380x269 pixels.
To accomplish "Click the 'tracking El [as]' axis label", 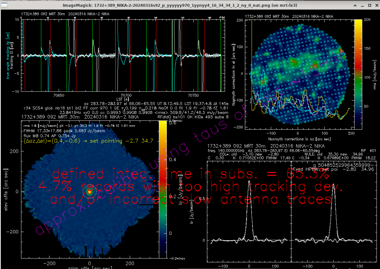I will point(12,56).
